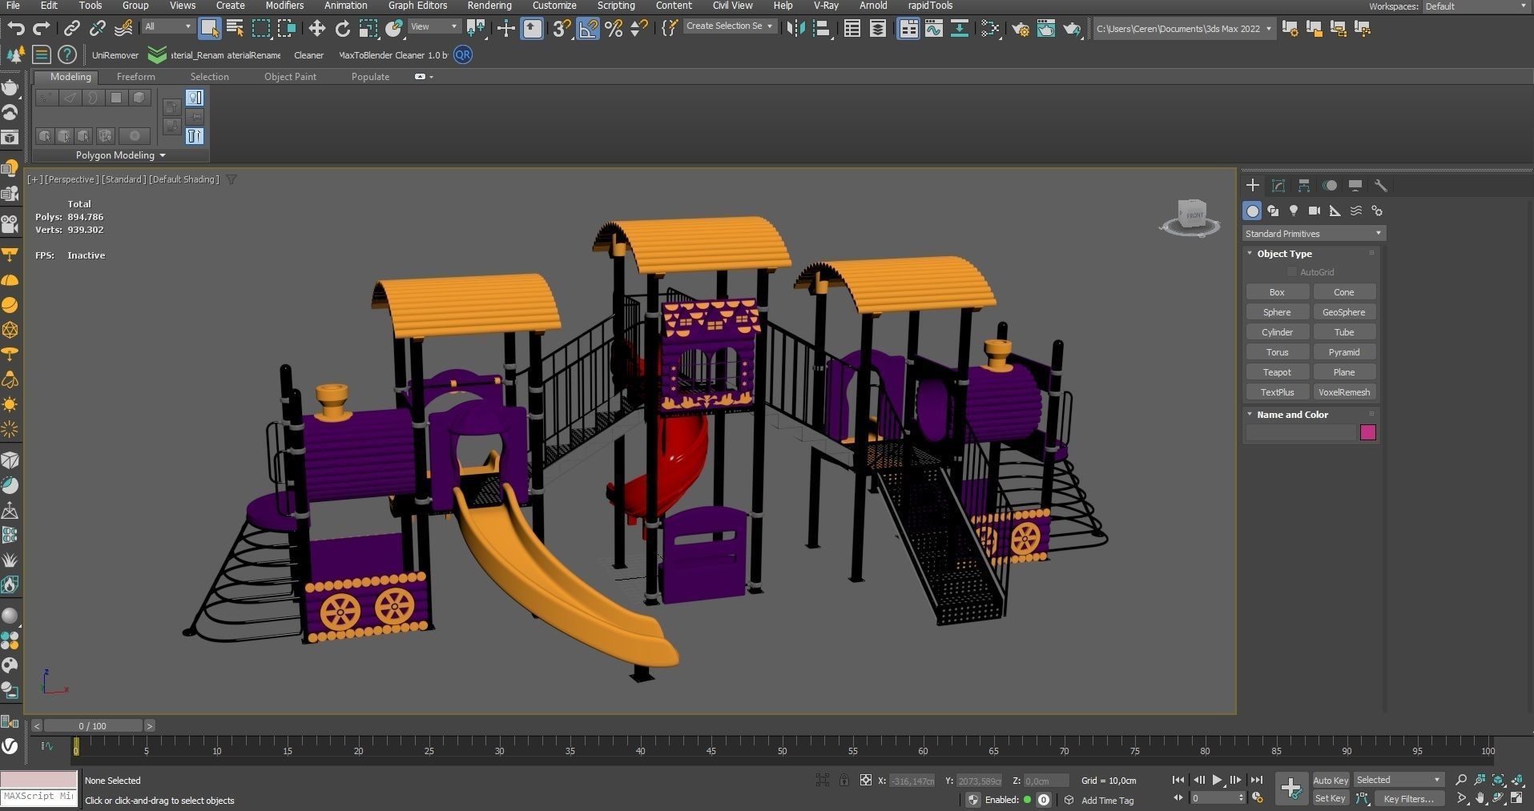Open the Modify command panel tab
The width and height of the screenshot is (1534, 811).
coord(1278,185)
